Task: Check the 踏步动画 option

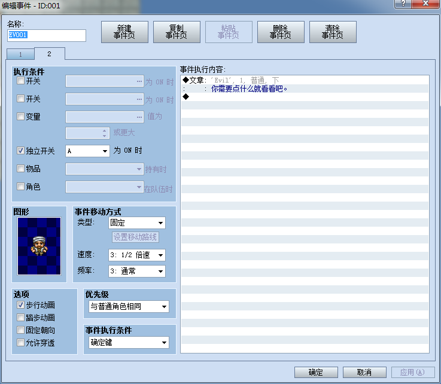Action: click(x=20, y=318)
